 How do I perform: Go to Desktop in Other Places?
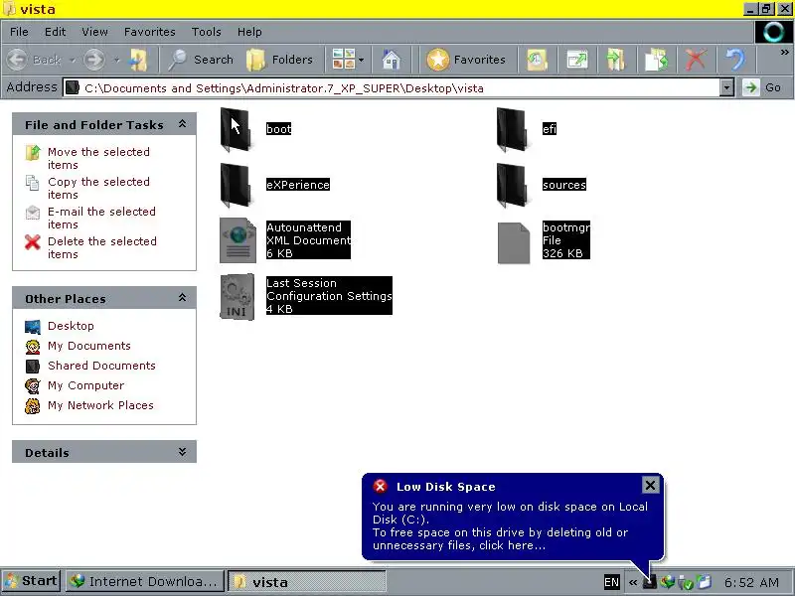[x=71, y=326]
